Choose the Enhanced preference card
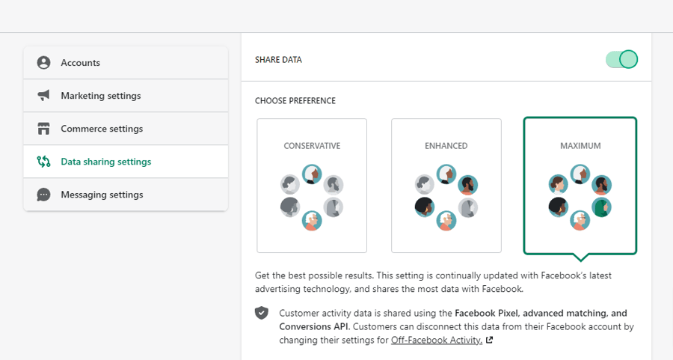Image resolution: width=673 pixels, height=360 pixels. 446,186
